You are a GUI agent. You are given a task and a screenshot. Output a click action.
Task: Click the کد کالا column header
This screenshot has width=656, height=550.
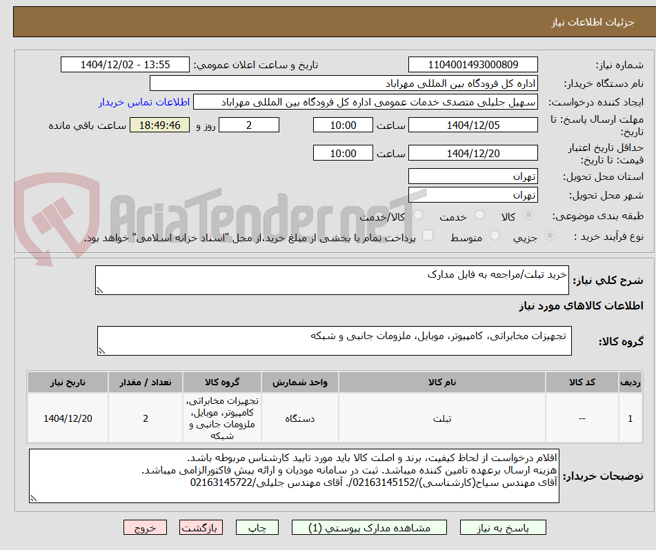(x=582, y=383)
